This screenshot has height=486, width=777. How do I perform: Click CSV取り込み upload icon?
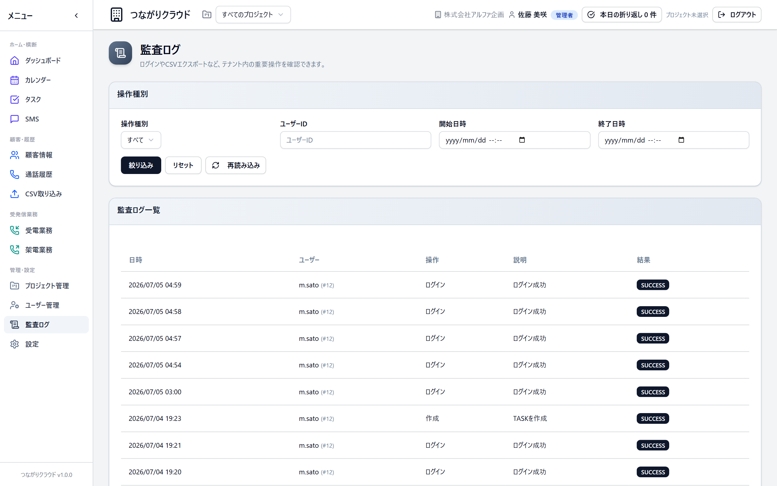[x=15, y=194]
